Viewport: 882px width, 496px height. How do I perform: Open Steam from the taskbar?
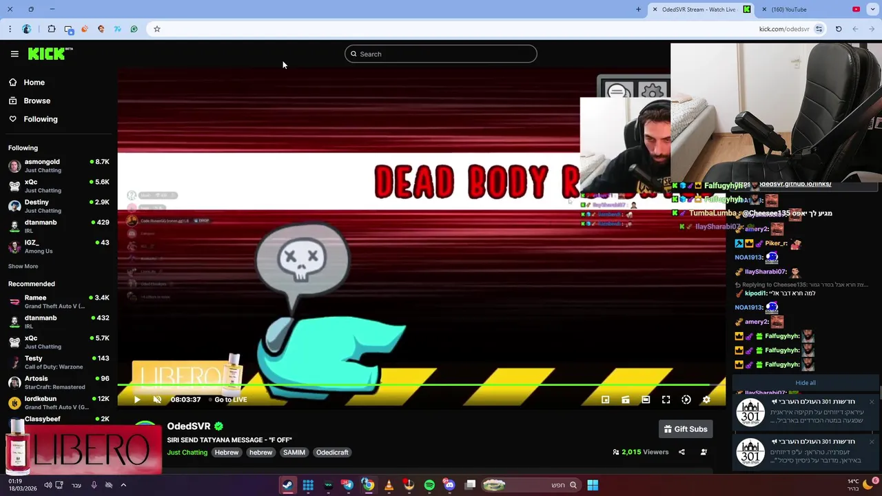click(287, 485)
